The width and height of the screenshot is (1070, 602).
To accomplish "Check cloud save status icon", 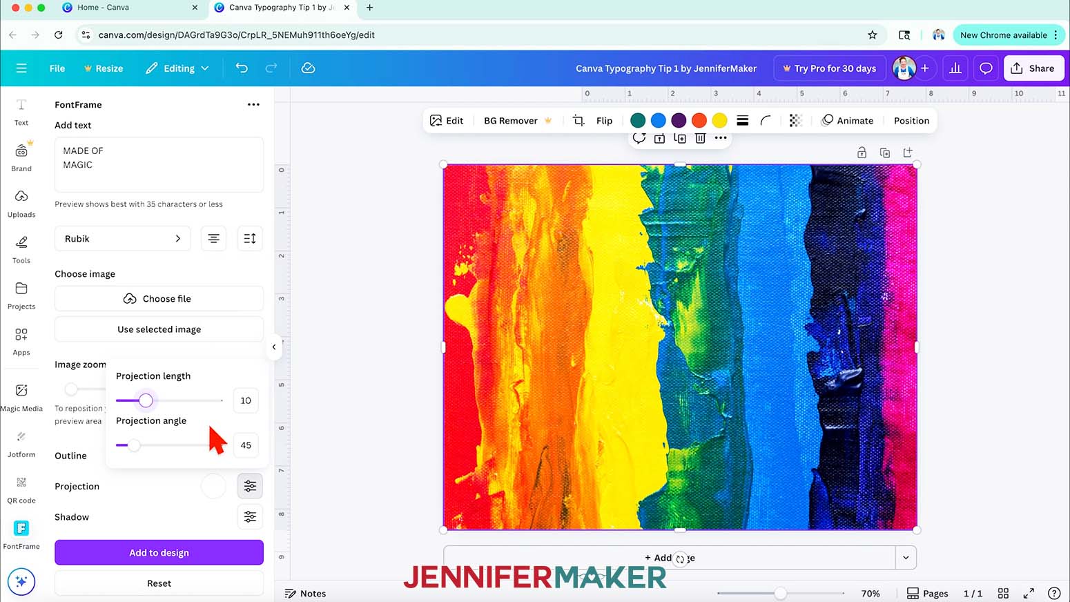I will (x=309, y=68).
